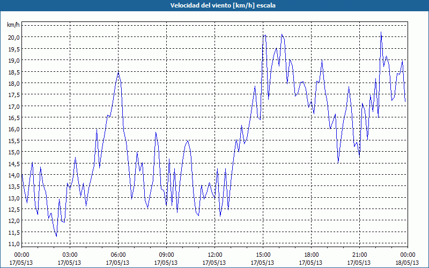Click the 21:00 time axis label
The height and width of the screenshot is (268, 429).
[359, 255]
